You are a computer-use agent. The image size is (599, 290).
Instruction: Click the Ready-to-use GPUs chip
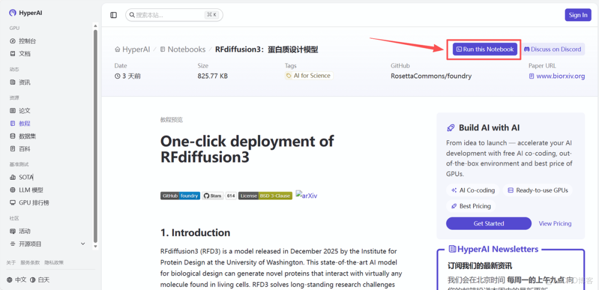pos(537,190)
